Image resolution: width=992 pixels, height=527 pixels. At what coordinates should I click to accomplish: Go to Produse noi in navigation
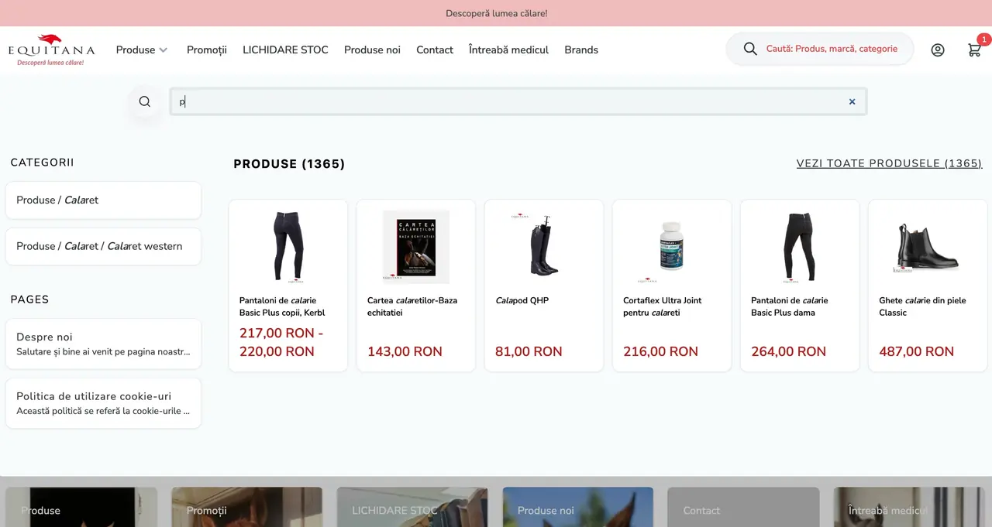(372, 50)
